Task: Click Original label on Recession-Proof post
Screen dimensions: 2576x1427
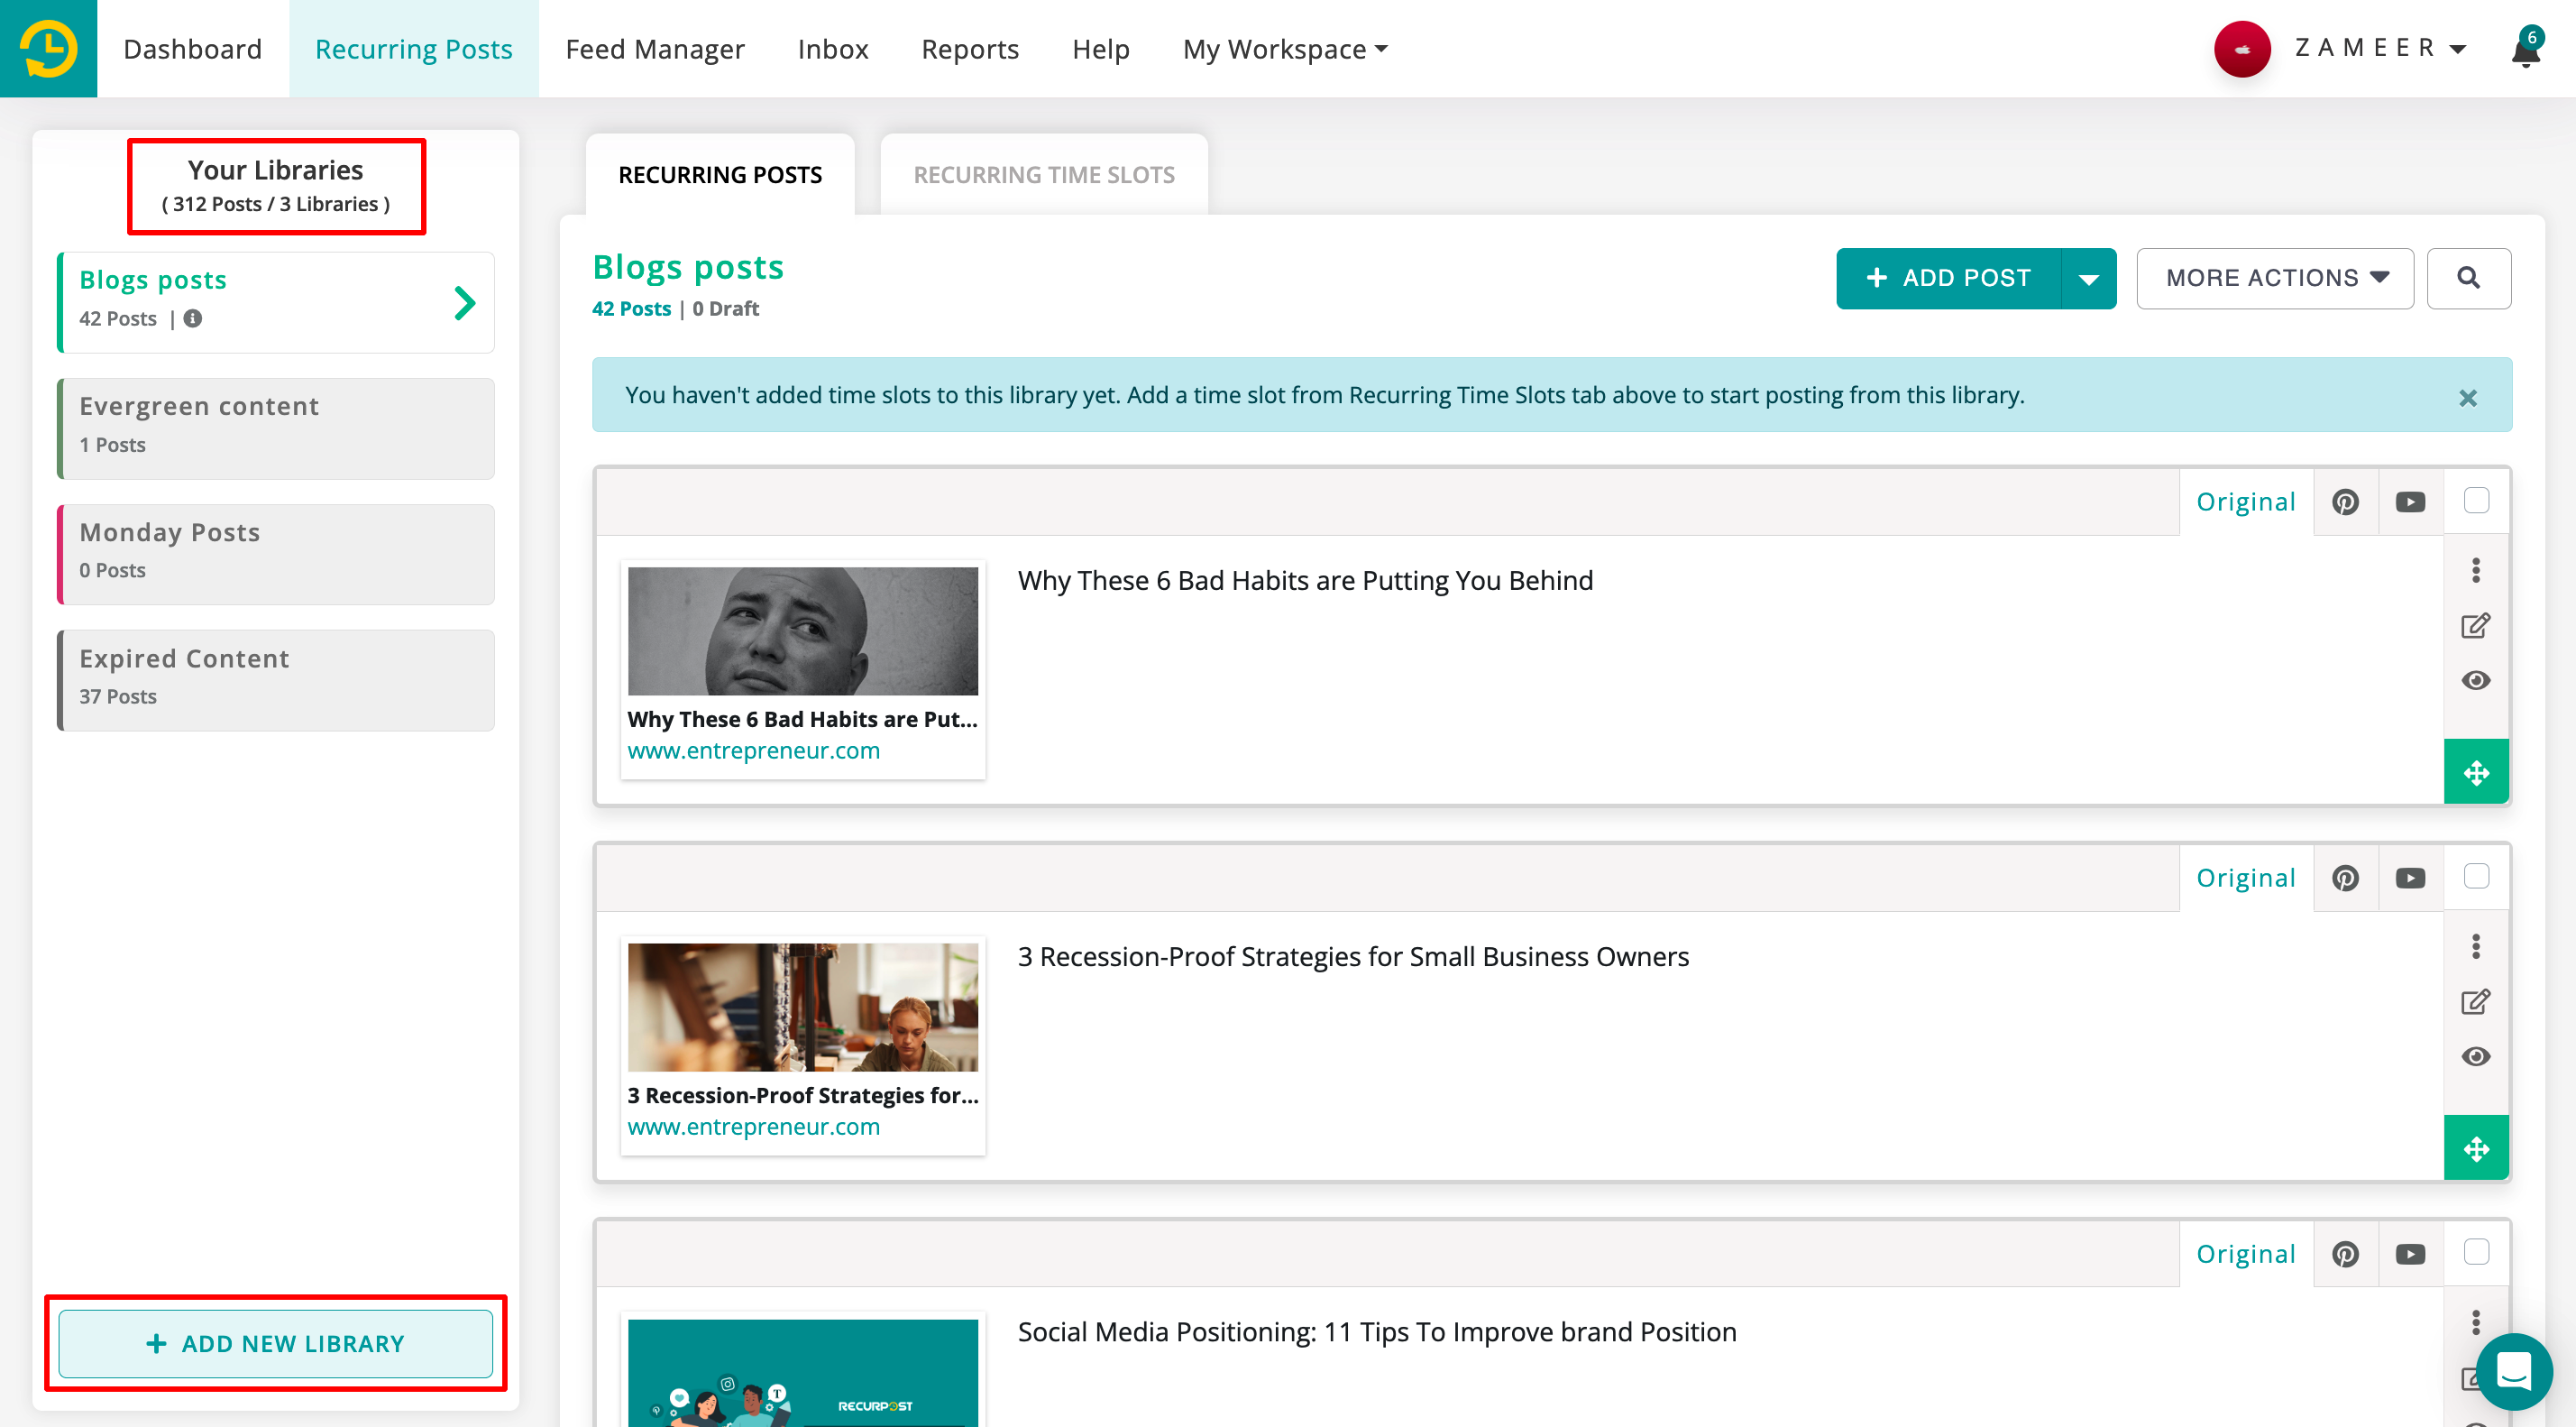Action: point(2246,878)
